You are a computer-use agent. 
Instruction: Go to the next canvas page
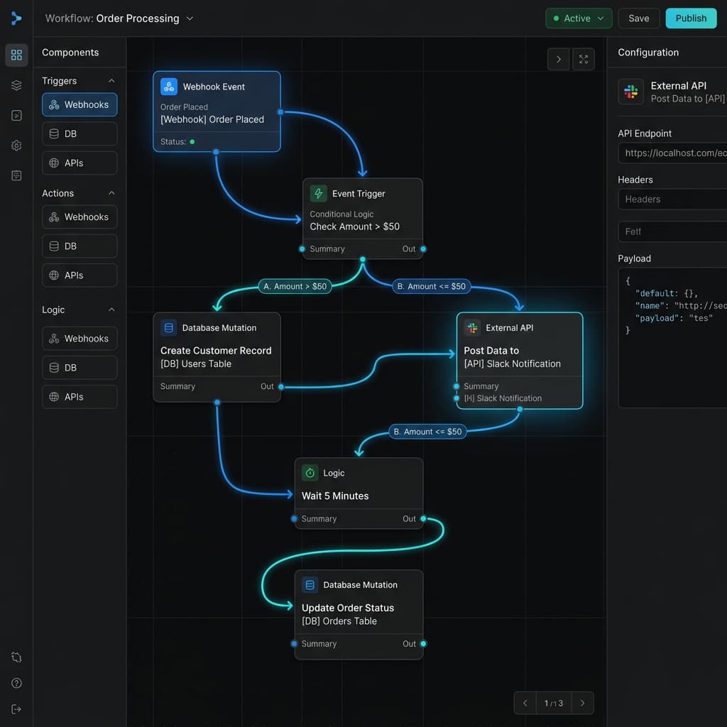tap(583, 703)
